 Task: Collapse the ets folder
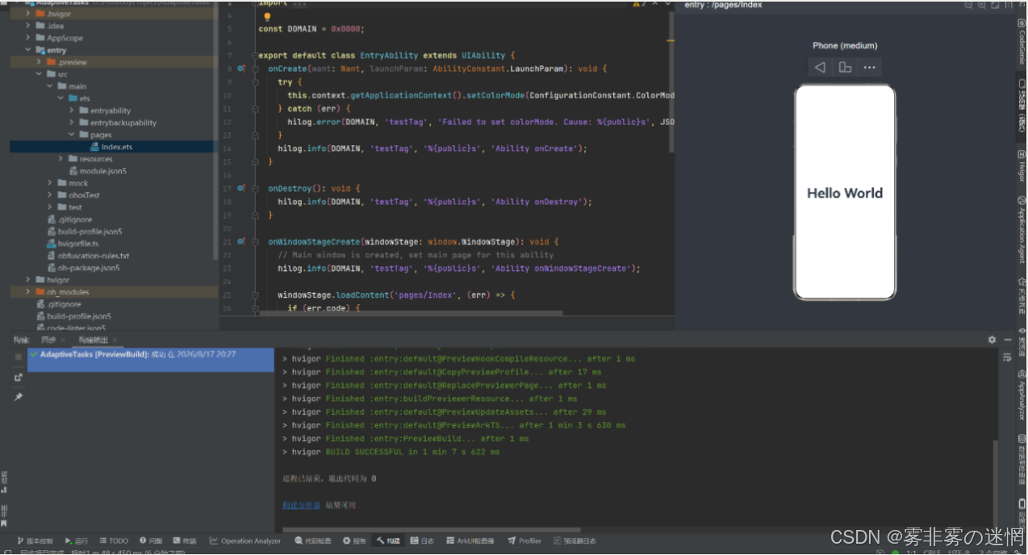61,98
